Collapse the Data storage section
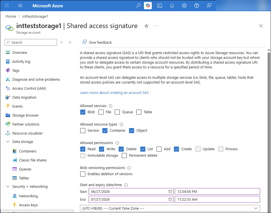 (x=8, y=142)
